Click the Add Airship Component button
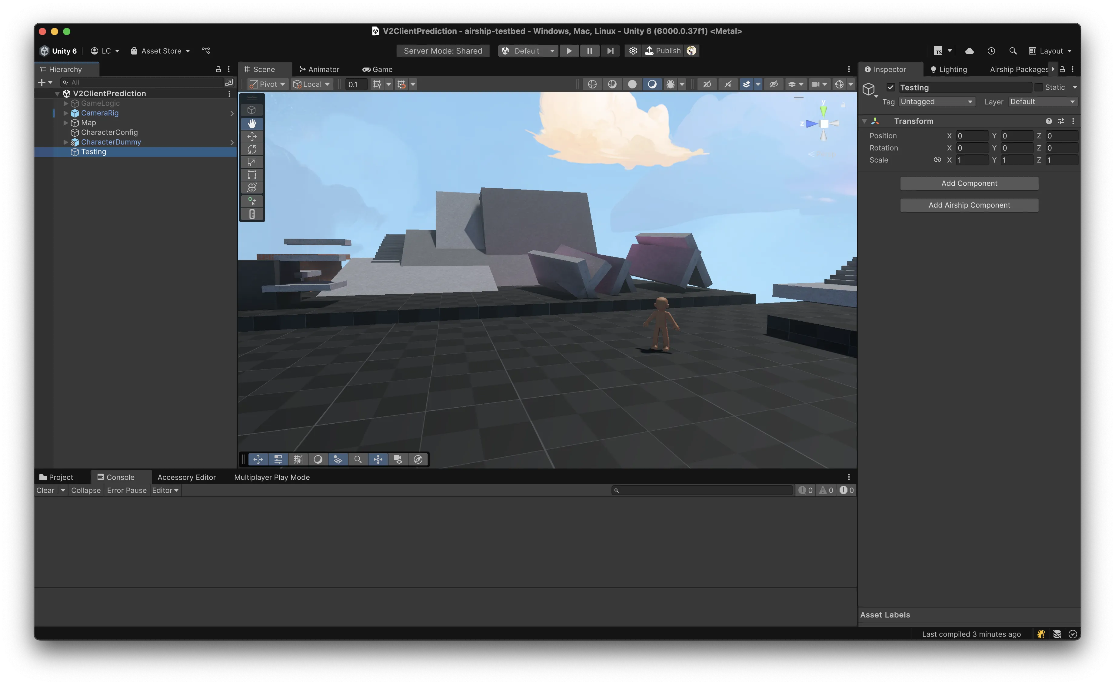1115x685 pixels. 969,205
